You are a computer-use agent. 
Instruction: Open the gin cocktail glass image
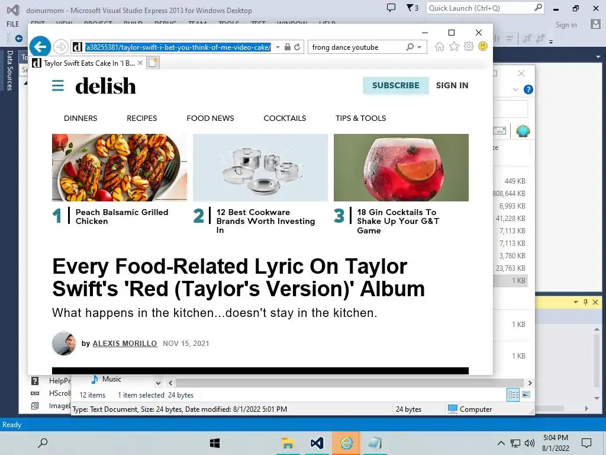(x=401, y=168)
